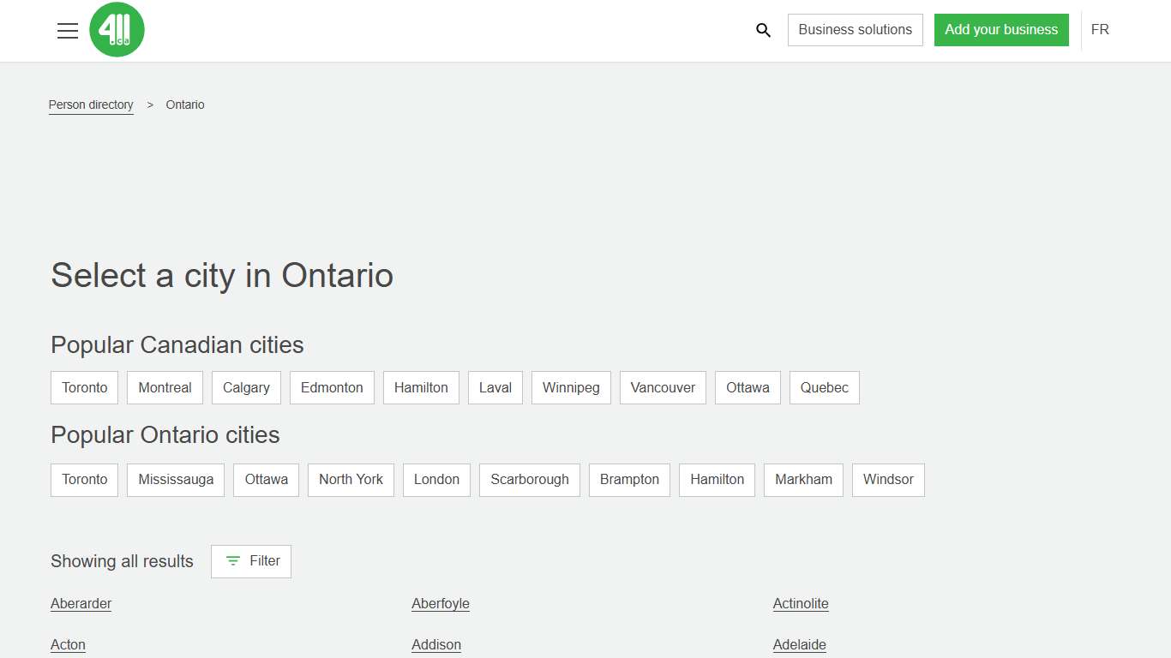Open the Adelaide city listing
Image resolution: width=1171 pixels, height=658 pixels.
click(799, 644)
